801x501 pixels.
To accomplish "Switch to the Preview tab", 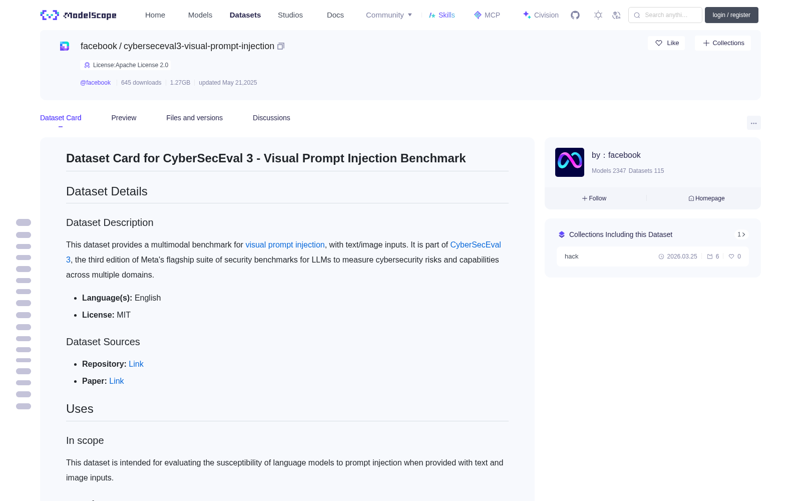I will 124,118.
